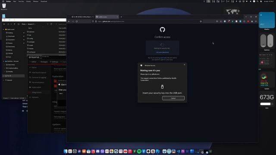Open the Settings tab in Synapse
Viewport: 276px width, 155px height.
pos(54,62)
